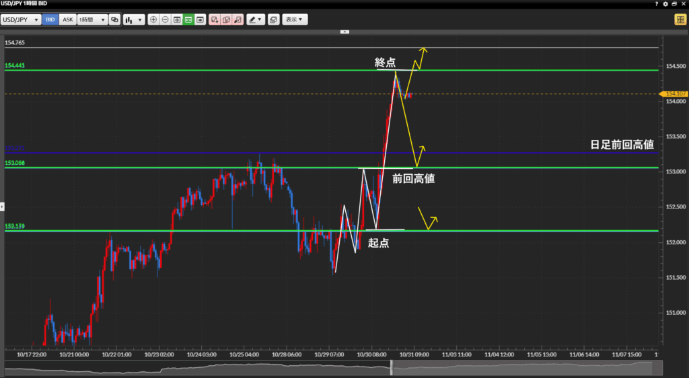
Task: Open the 1時間 timeframe dropdown
Action: (x=92, y=20)
